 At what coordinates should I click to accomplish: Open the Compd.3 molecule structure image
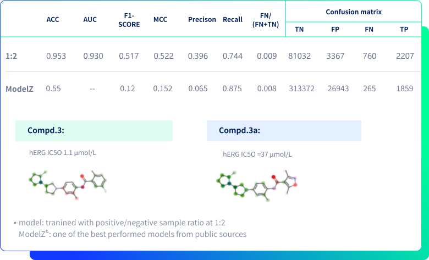coord(68,185)
